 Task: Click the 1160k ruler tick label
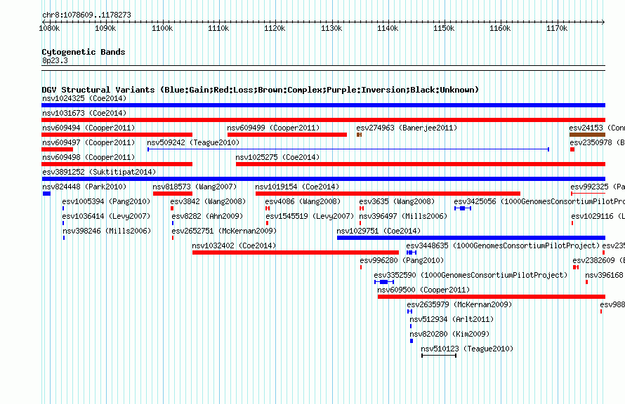coord(500,28)
